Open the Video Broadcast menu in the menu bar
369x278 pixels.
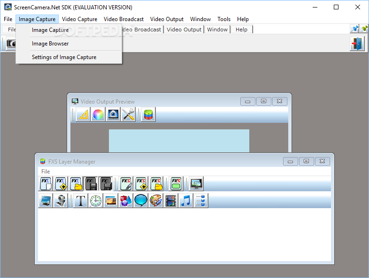coord(123,19)
